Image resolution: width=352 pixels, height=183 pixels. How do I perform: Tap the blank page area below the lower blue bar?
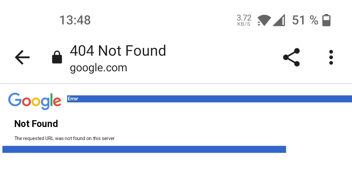(176, 169)
